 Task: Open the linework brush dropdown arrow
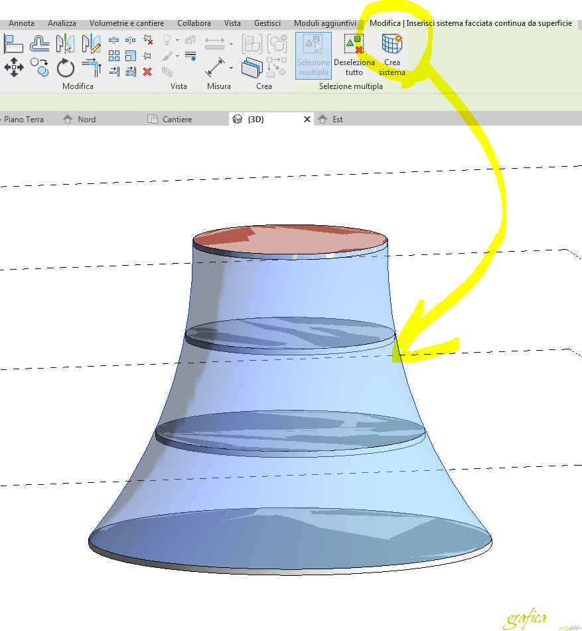(178, 56)
